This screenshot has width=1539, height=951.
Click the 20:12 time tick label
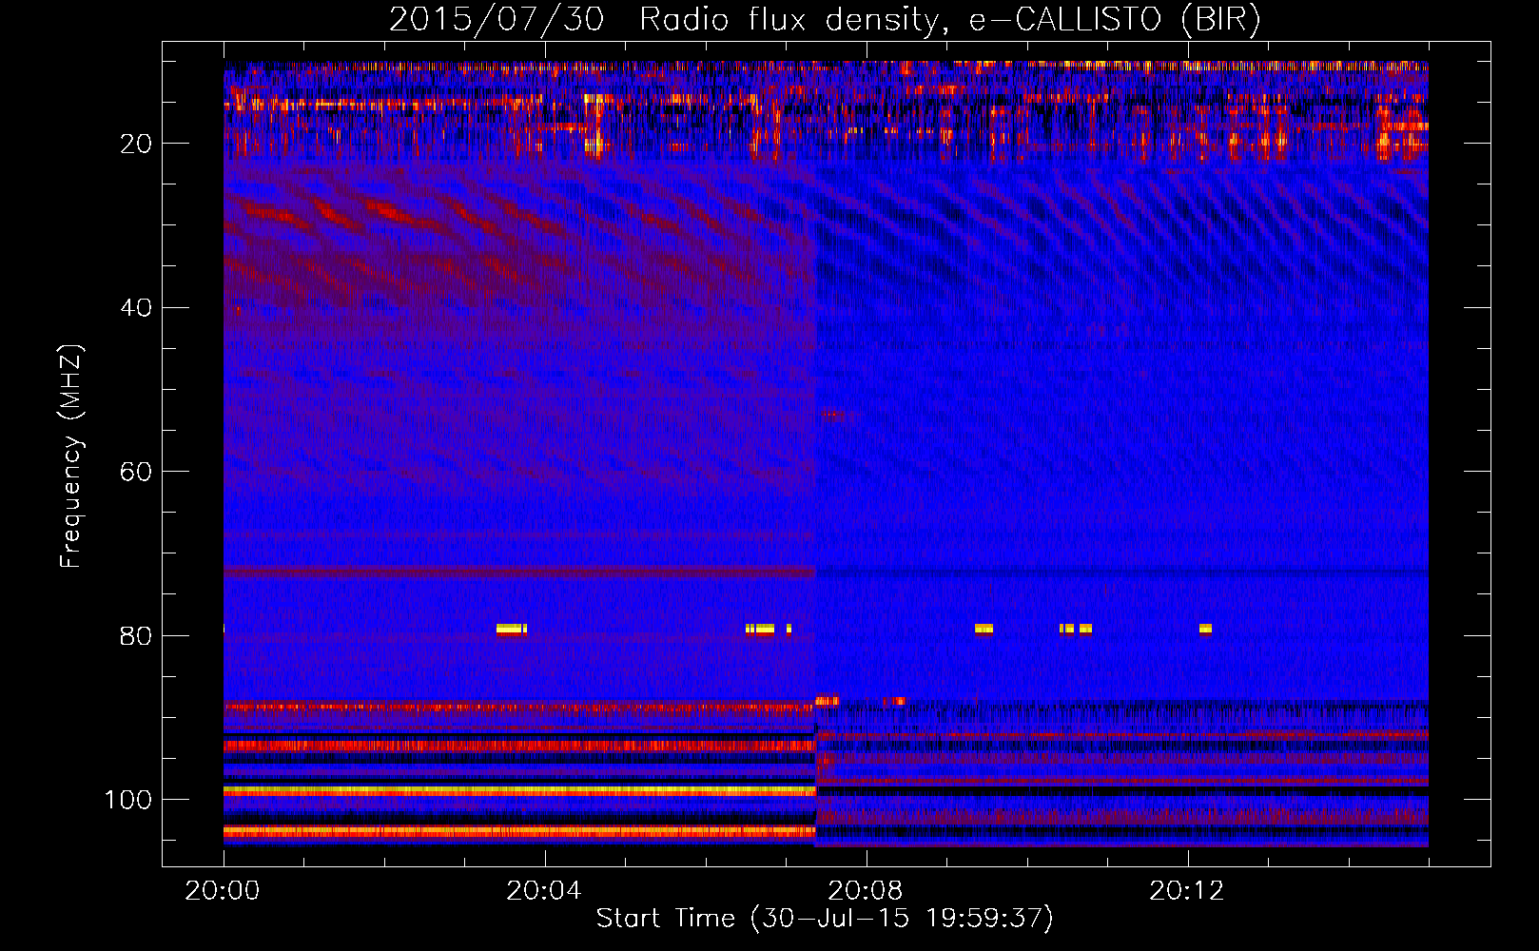pos(1186,891)
